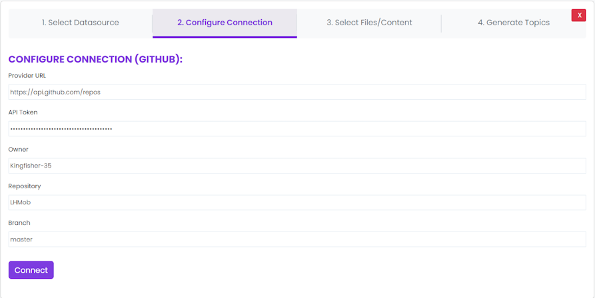Click the masked API token dots
595x298 pixels.
point(61,129)
